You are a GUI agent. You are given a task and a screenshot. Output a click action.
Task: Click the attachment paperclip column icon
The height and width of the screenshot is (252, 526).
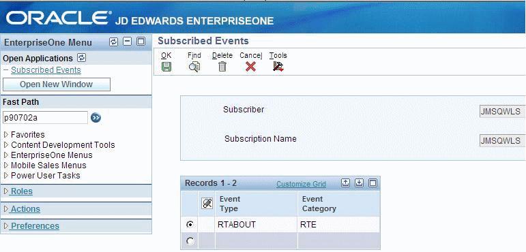[x=207, y=204]
